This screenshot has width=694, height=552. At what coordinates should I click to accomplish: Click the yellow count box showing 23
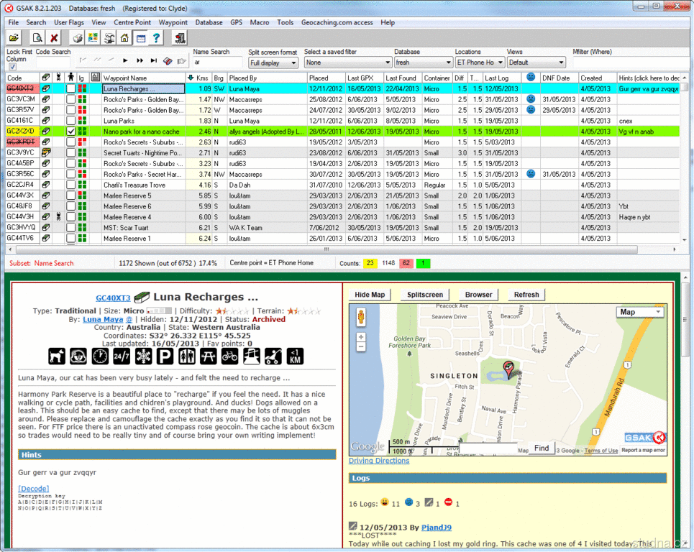[370, 263]
